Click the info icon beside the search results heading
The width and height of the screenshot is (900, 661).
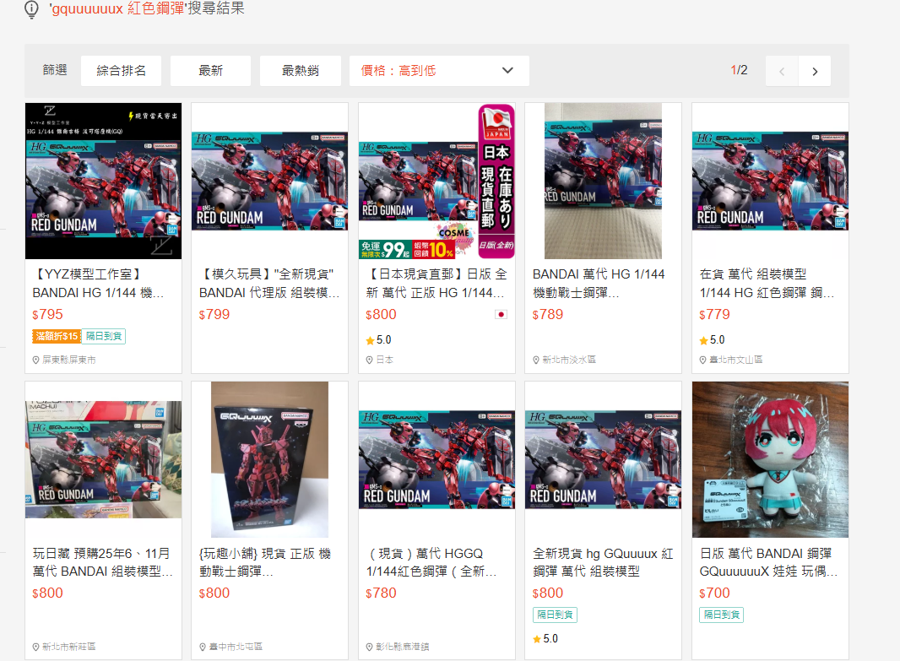click(31, 8)
